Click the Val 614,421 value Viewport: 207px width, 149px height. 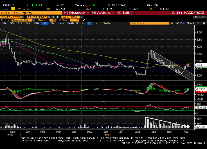pyautogui.click(x=164, y=9)
